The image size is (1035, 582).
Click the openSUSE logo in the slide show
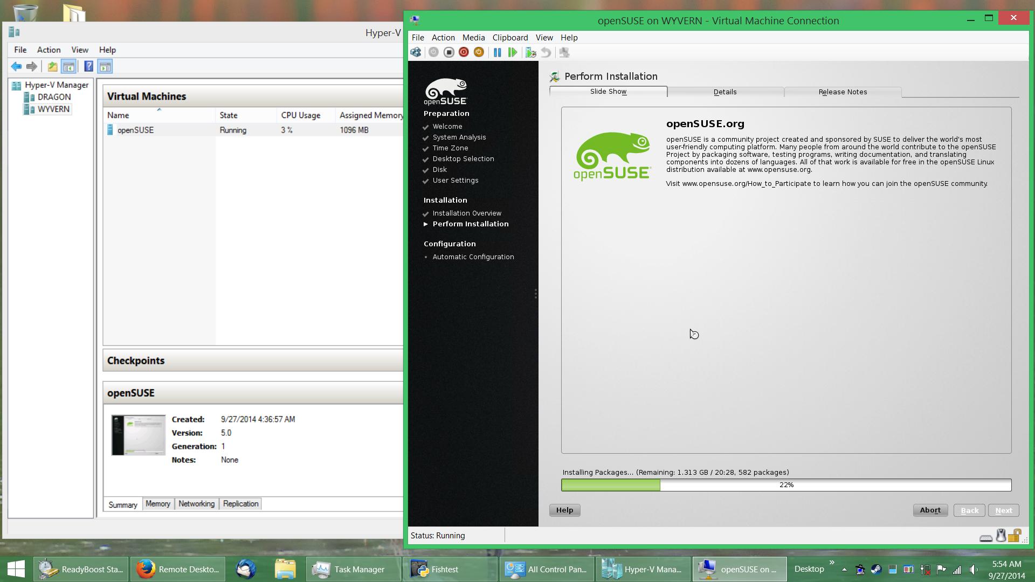pyautogui.click(x=612, y=156)
